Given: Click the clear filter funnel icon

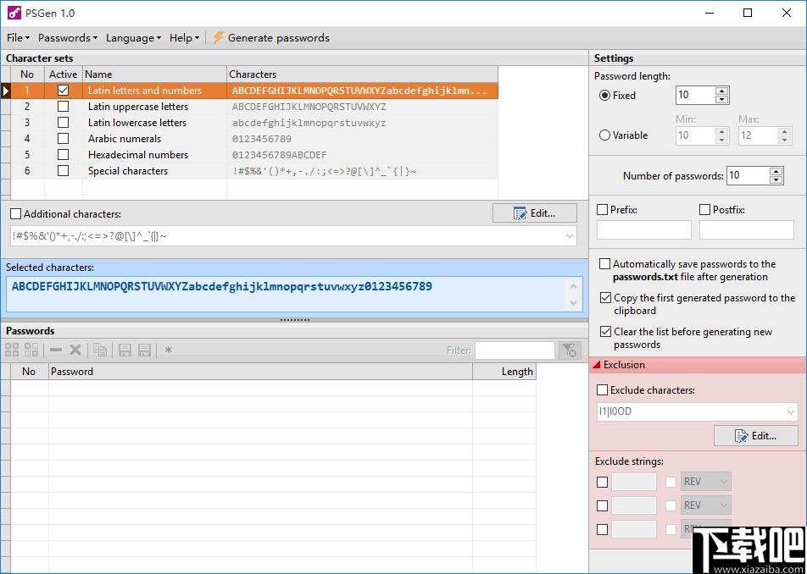Looking at the screenshot, I should coord(570,350).
